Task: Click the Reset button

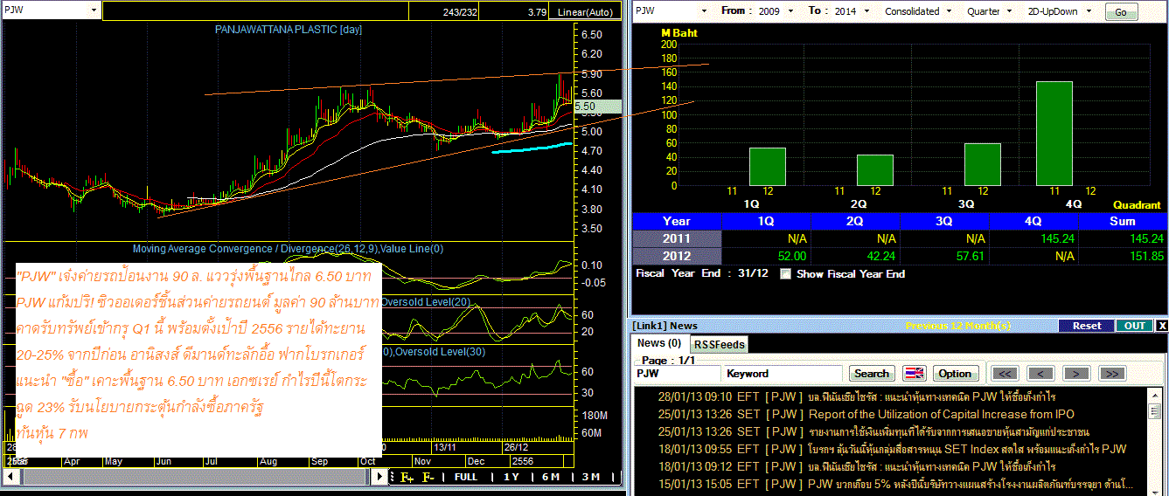Action: tap(1087, 326)
